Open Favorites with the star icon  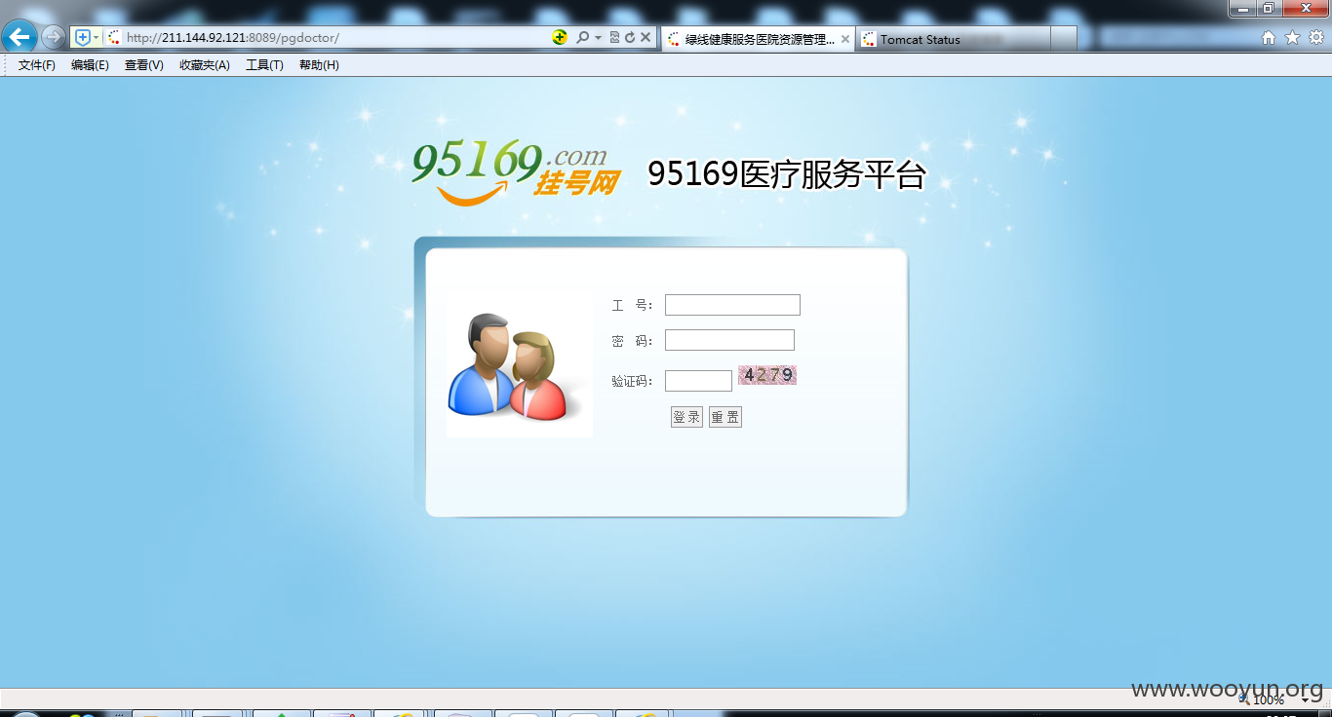click(1292, 37)
